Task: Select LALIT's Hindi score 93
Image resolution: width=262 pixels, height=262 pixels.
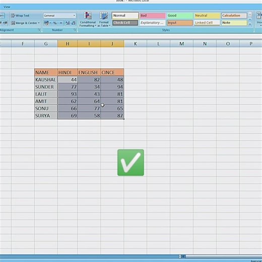Action: point(68,94)
